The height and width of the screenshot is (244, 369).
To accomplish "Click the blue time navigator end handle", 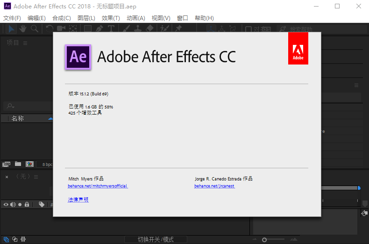I will click(x=359, y=188).
